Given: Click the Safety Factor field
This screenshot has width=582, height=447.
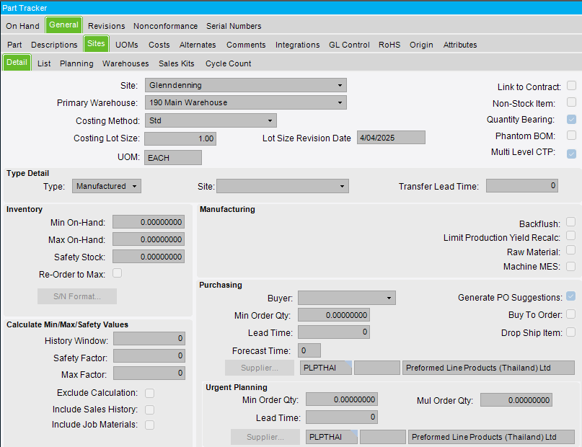Looking at the screenshot, I should [x=149, y=355].
